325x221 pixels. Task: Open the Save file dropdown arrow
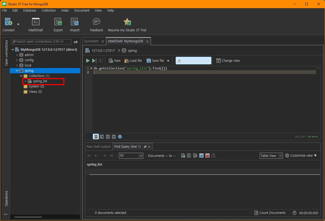(168, 61)
